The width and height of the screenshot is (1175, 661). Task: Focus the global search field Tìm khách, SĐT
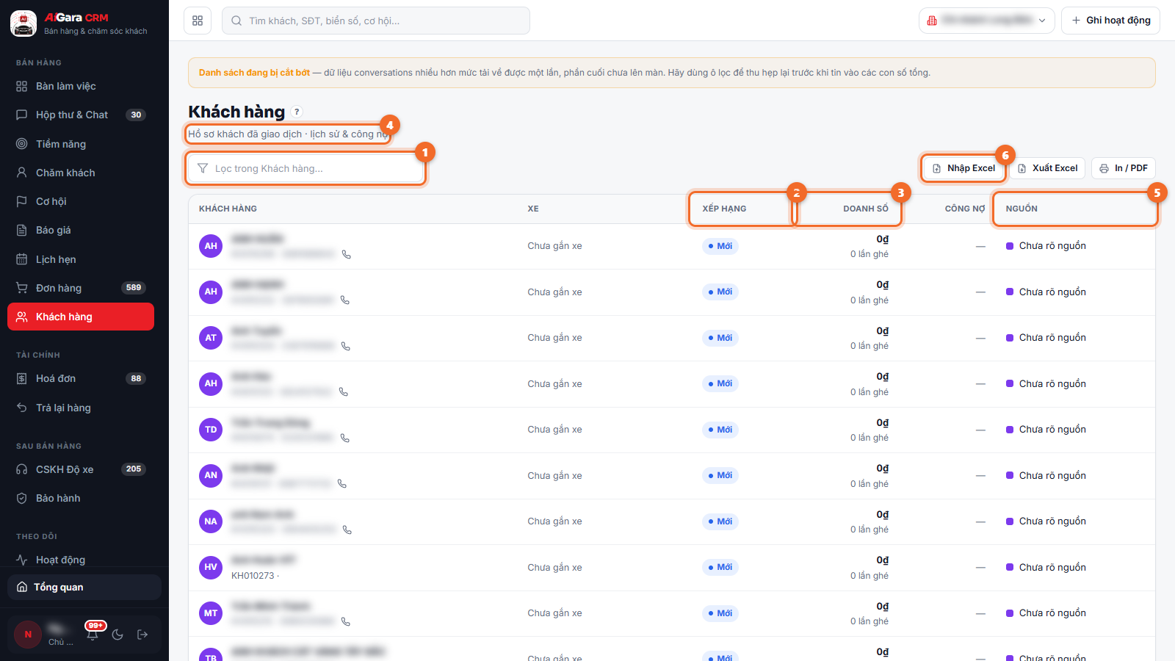tap(376, 21)
